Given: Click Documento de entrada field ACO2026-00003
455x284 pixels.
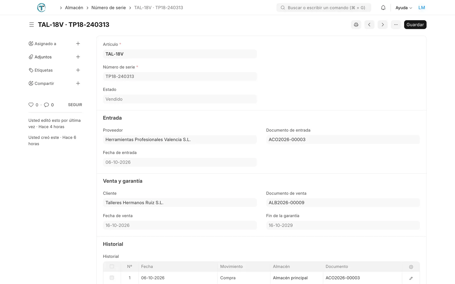Looking at the screenshot, I should [x=343, y=139].
